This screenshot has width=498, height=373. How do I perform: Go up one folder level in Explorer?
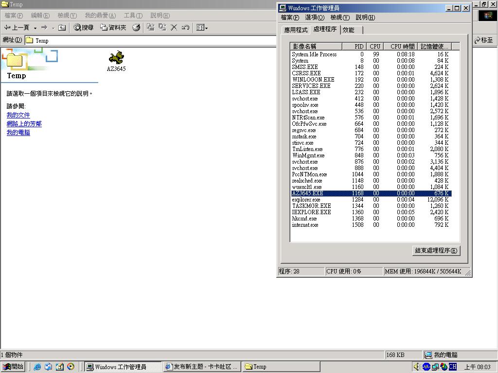tap(62, 28)
